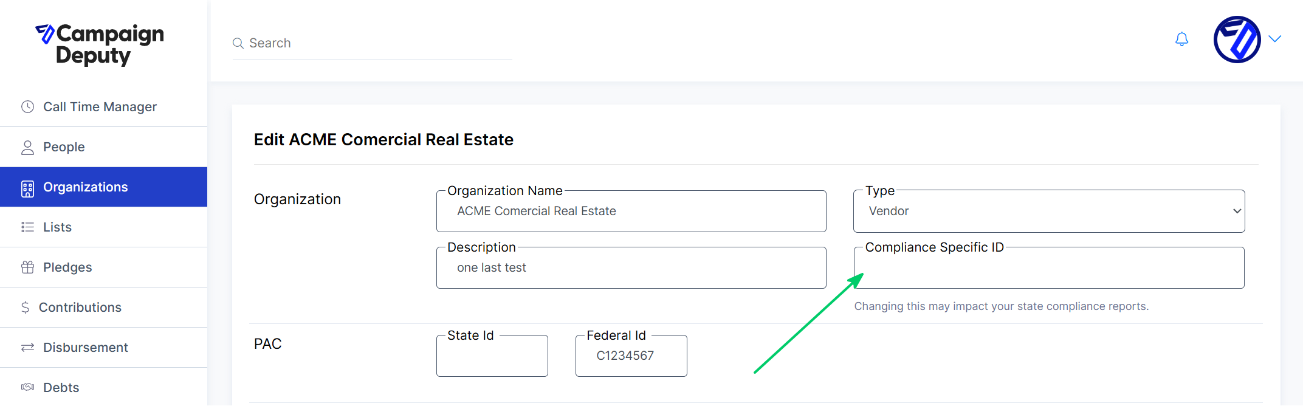This screenshot has width=1303, height=406.
Task: Expand the account menu chevron
Action: coord(1275,39)
